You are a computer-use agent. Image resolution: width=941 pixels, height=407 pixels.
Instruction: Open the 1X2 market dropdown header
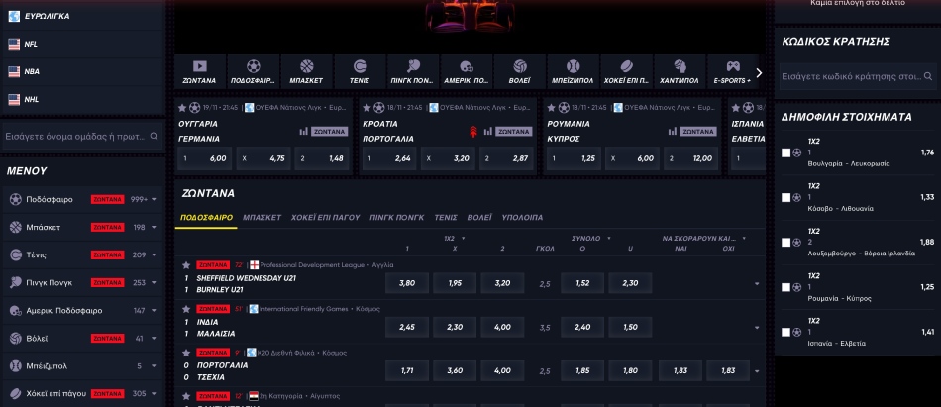[455, 239]
